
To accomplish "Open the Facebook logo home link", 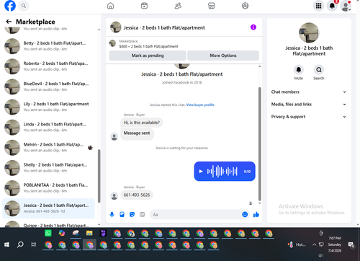I will tap(10, 6).
